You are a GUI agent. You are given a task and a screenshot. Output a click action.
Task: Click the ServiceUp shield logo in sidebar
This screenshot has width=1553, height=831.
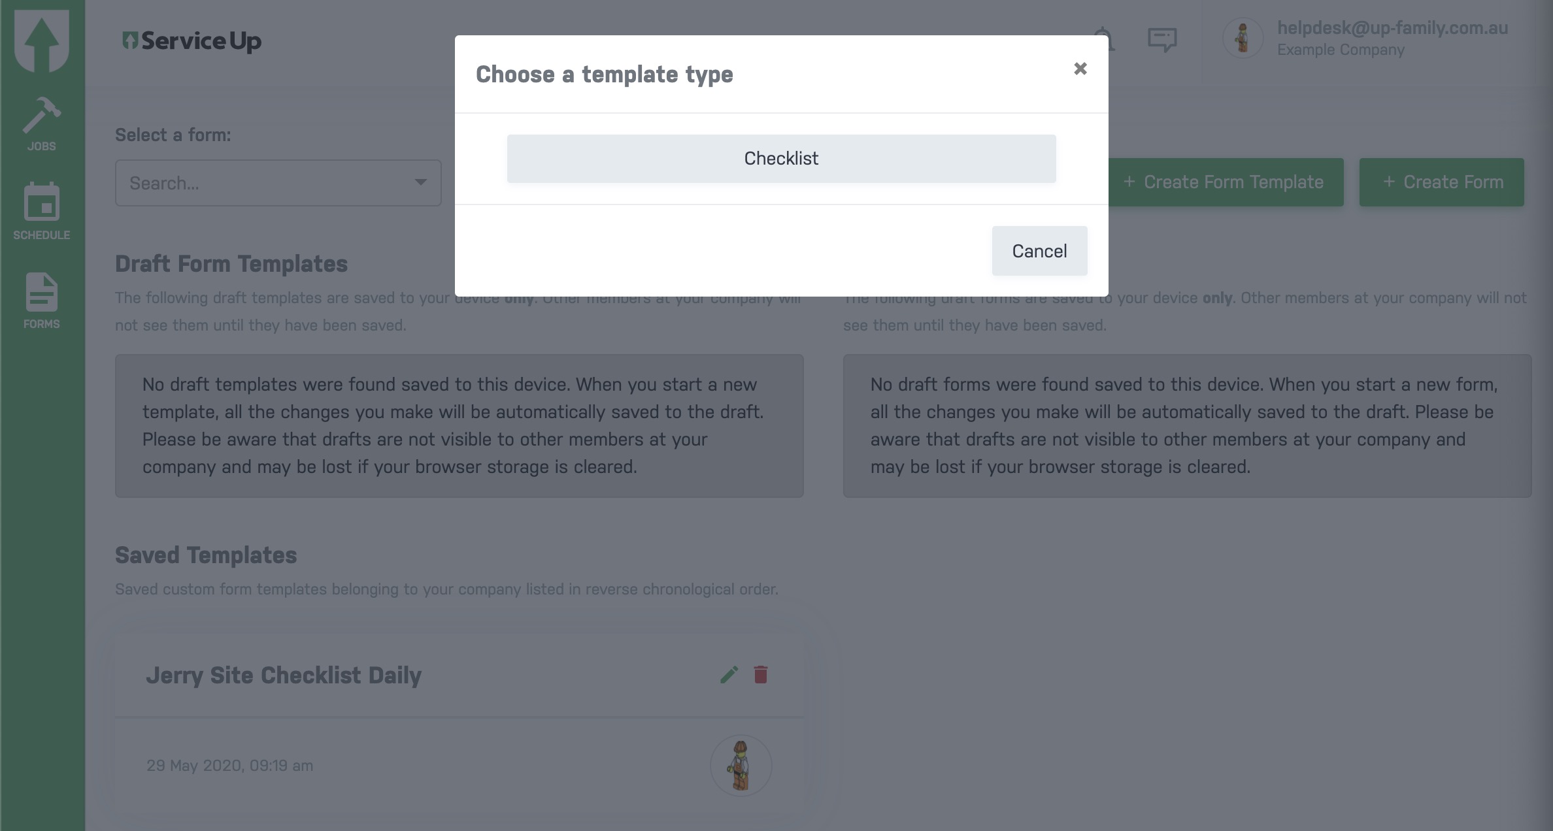[x=41, y=40]
